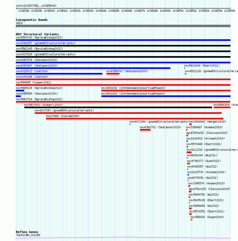The height and width of the screenshot is (241, 238).
Task: Click nsv5621634 (Ebert2021) label
Action: point(202,66)
